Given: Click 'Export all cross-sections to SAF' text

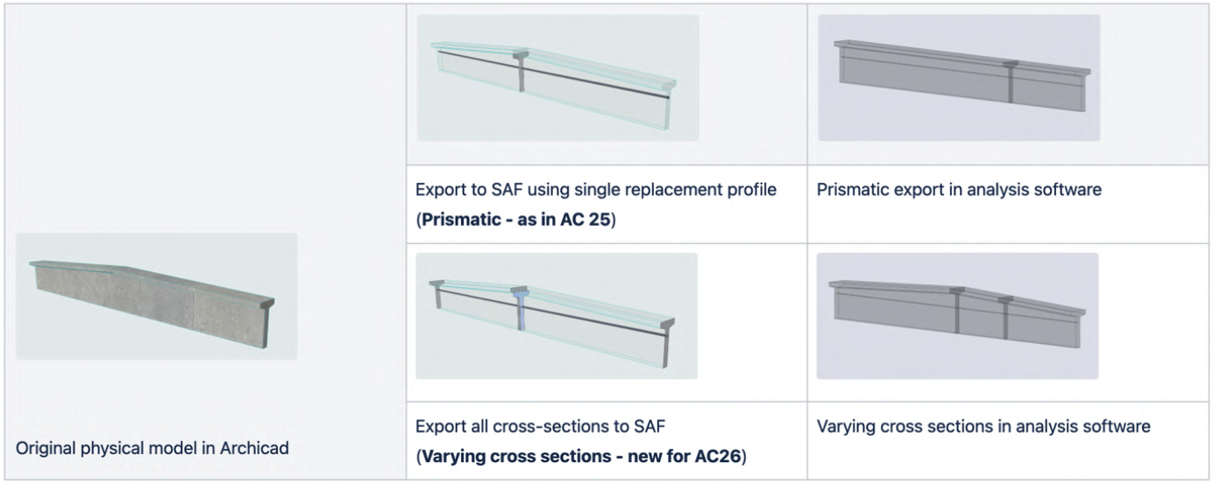Looking at the screenshot, I should (x=542, y=427).
